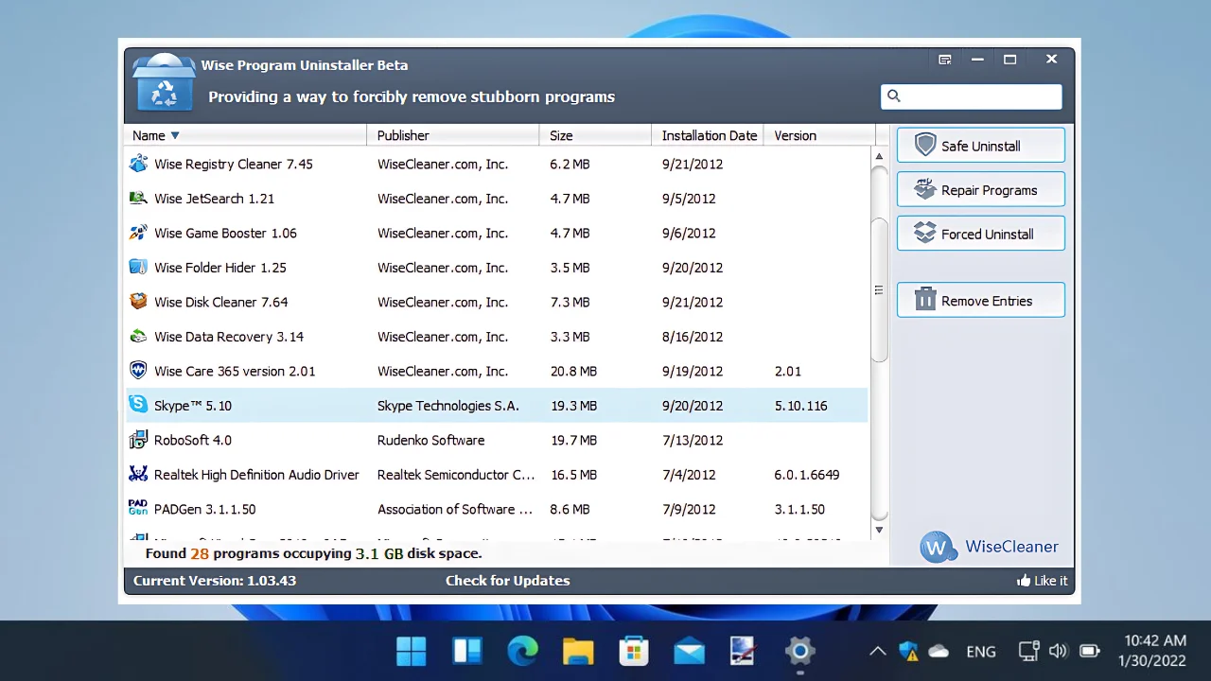Select the PADGen 3.1.1.50 name
Viewport: 1211px width, 681px height.
[x=205, y=510]
